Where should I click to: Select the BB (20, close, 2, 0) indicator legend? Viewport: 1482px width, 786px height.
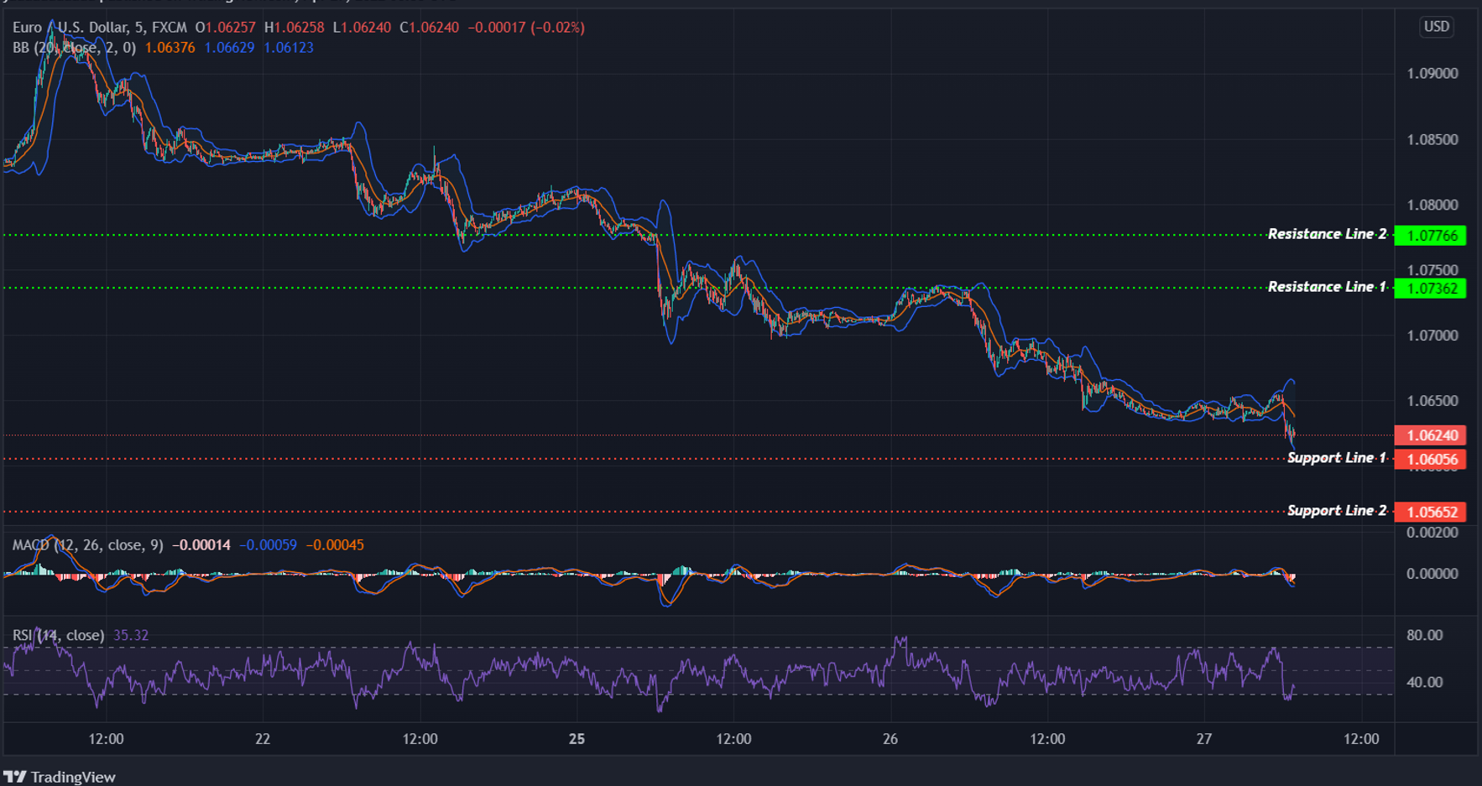tap(72, 48)
